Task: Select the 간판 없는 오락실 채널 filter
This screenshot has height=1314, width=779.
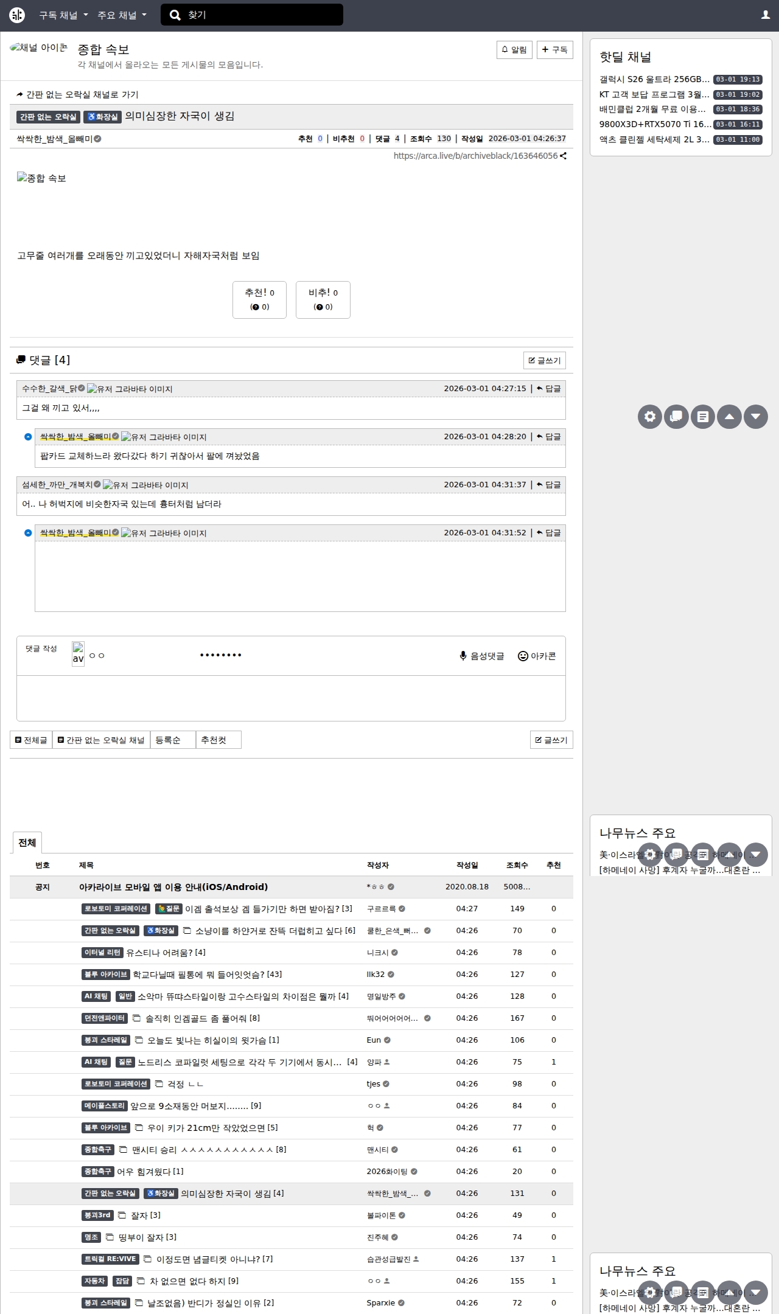Action: pos(101,740)
